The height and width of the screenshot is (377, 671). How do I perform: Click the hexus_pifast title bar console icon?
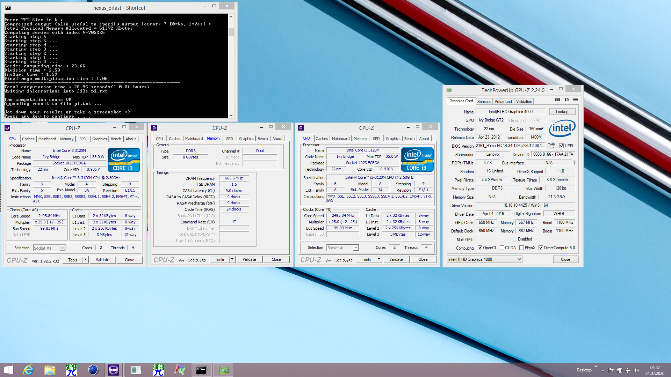tap(8, 8)
